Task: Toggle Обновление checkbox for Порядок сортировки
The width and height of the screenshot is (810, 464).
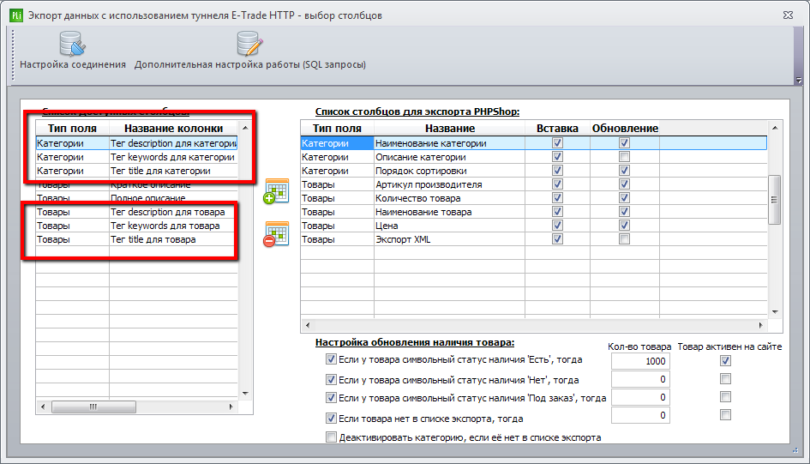Action: click(625, 171)
